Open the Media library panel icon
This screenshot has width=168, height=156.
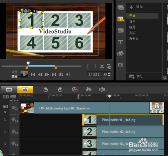tap(121, 7)
